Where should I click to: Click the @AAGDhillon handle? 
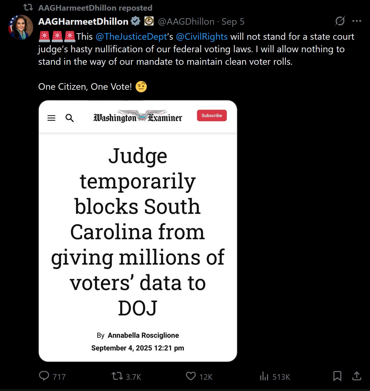[x=186, y=21]
